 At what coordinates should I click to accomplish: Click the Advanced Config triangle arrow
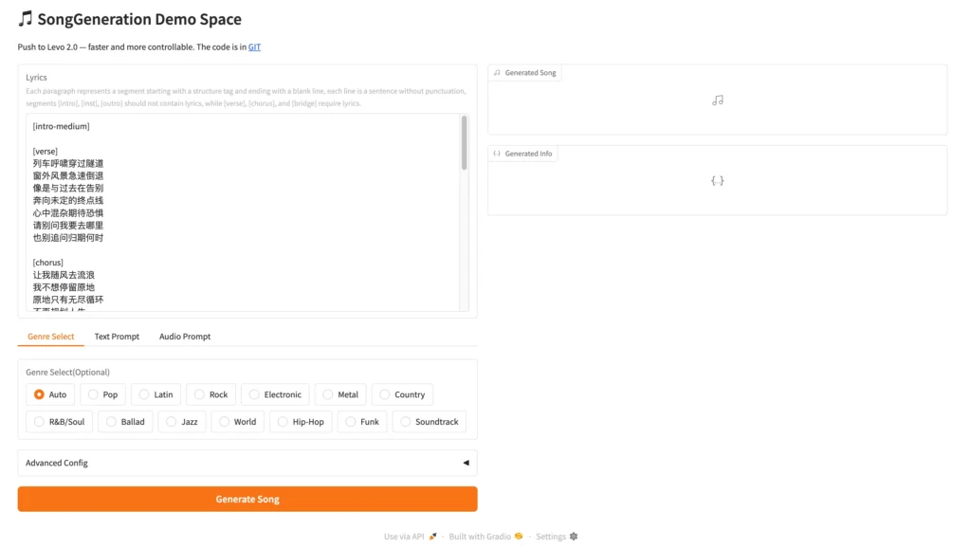pos(466,463)
